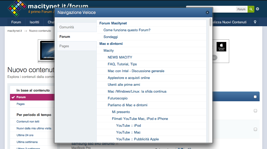Click the map pin icon in navbar
This screenshot has height=149, width=267.
click(255, 22)
